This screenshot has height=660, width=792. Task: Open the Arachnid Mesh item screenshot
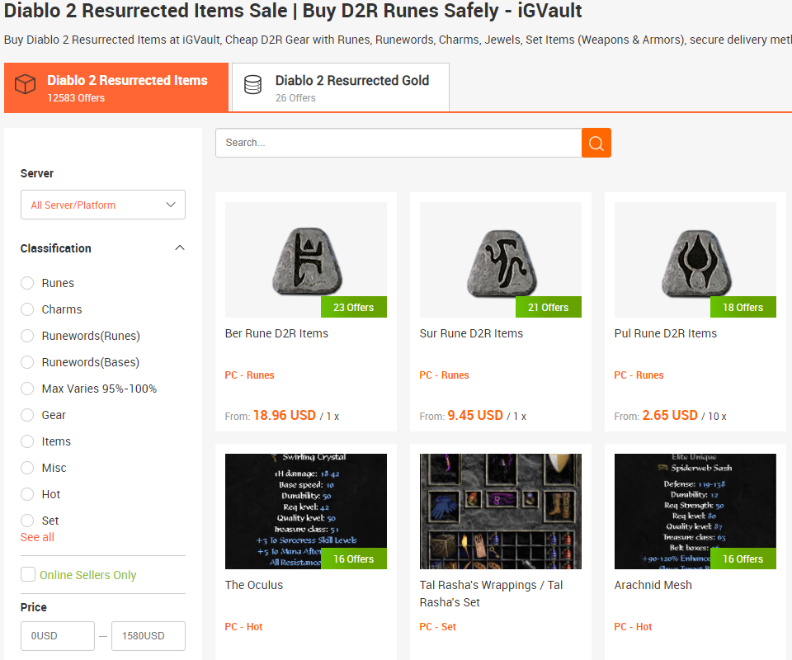tap(695, 511)
